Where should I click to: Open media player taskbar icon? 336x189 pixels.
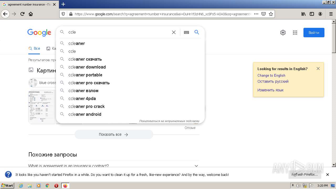(39, 186)
